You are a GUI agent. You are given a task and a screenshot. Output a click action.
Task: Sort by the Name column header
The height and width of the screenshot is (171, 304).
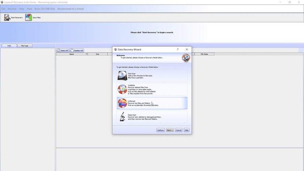coord(72,54)
